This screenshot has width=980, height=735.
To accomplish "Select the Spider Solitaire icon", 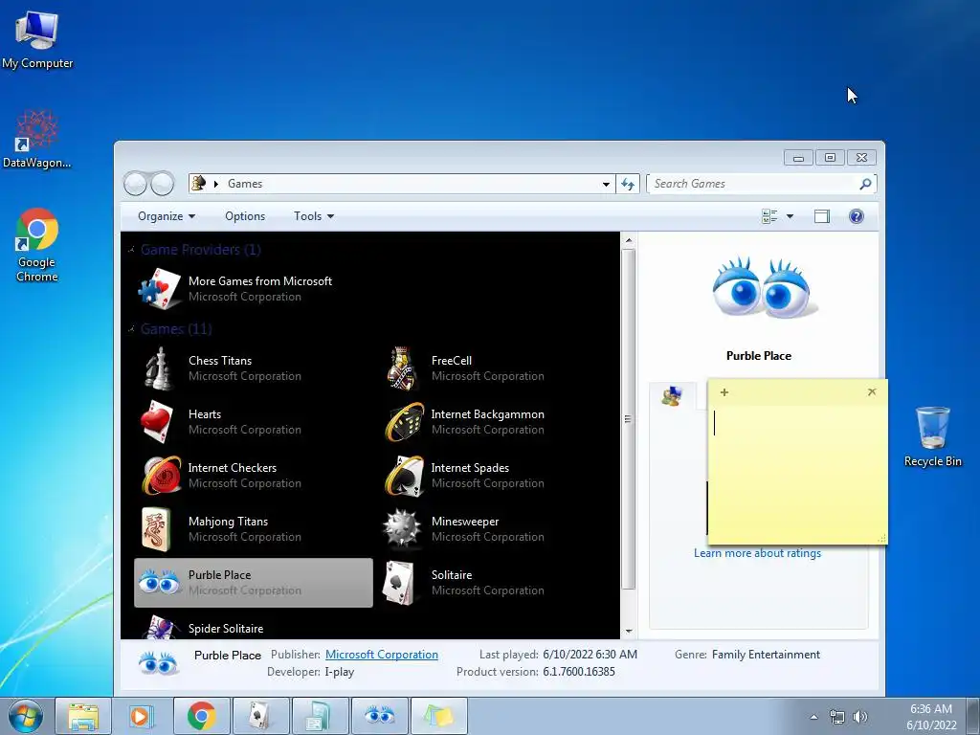I will 161,627.
